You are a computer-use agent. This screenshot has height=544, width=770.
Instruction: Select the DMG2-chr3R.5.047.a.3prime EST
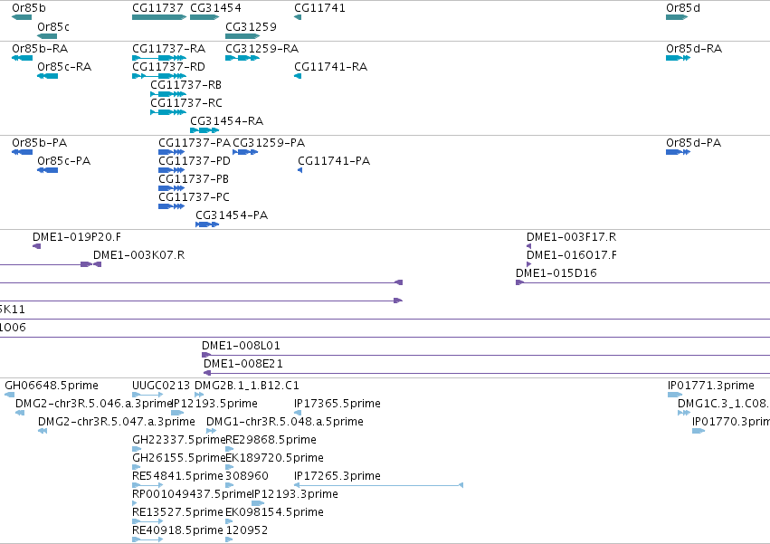tap(43, 431)
